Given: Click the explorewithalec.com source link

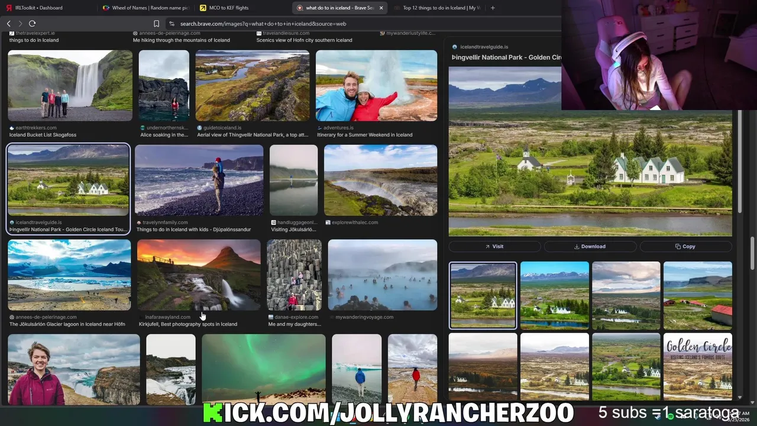Looking at the screenshot, I should 355,222.
